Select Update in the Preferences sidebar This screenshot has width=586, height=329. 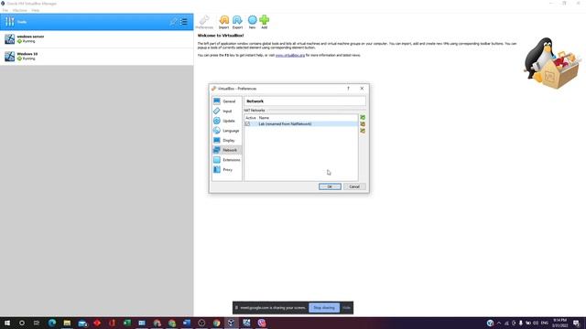pyautogui.click(x=226, y=121)
